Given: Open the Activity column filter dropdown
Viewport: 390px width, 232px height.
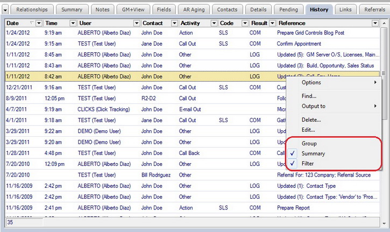Looking at the screenshot, I should point(214,23).
